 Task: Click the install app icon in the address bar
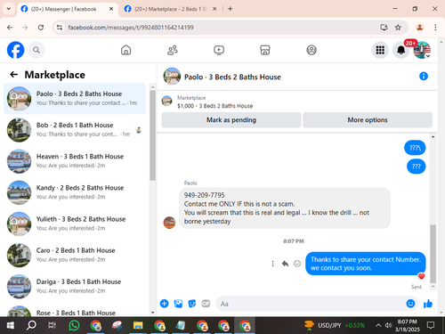[384, 28]
